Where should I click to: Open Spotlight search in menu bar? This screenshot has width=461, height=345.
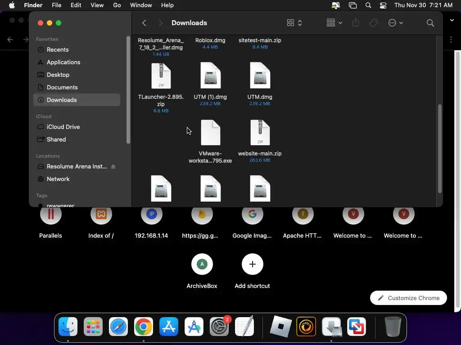(368, 5)
